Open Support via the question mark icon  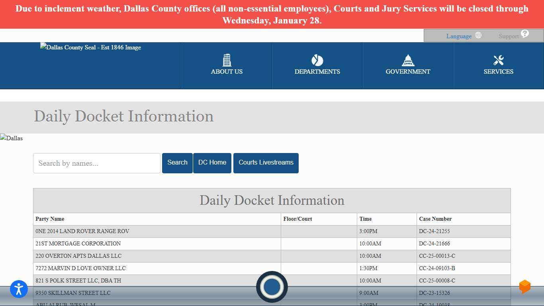(524, 34)
